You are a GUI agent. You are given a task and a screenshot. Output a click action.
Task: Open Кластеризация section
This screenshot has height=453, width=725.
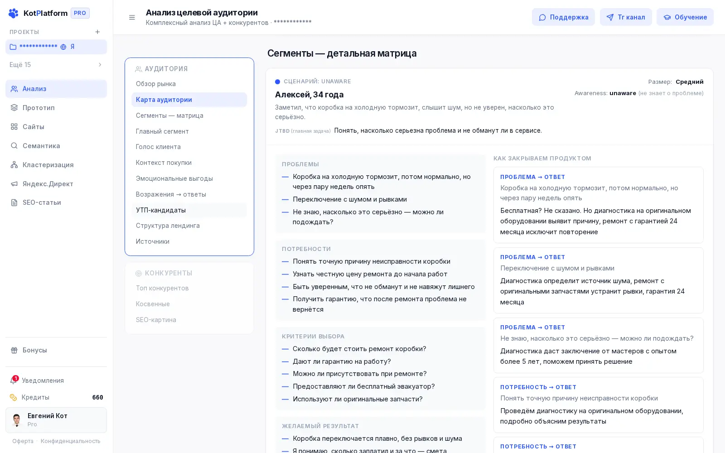[x=56, y=165]
